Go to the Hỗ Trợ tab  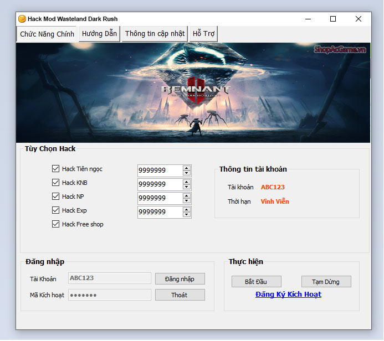coord(203,34)
